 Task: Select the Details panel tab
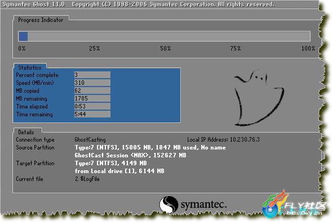coord(26,132)
